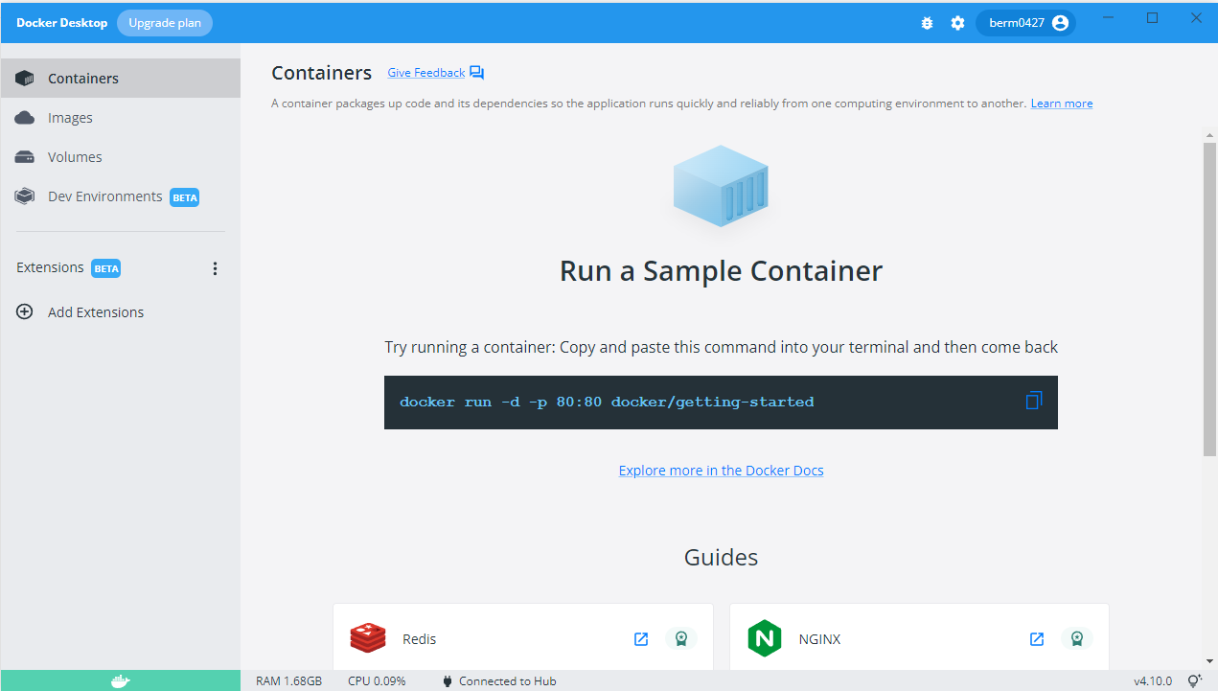Image resolution: width=1218 pixels, height=691 pixels.
Task: Minimize the Docker Desktop window
Action: [x=1109, y=17]
